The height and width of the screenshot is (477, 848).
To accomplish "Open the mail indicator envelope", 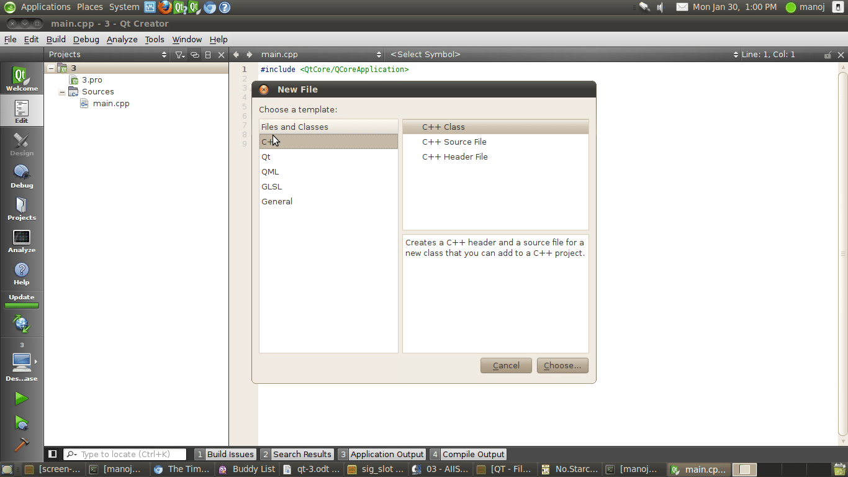I will (682, 7).
